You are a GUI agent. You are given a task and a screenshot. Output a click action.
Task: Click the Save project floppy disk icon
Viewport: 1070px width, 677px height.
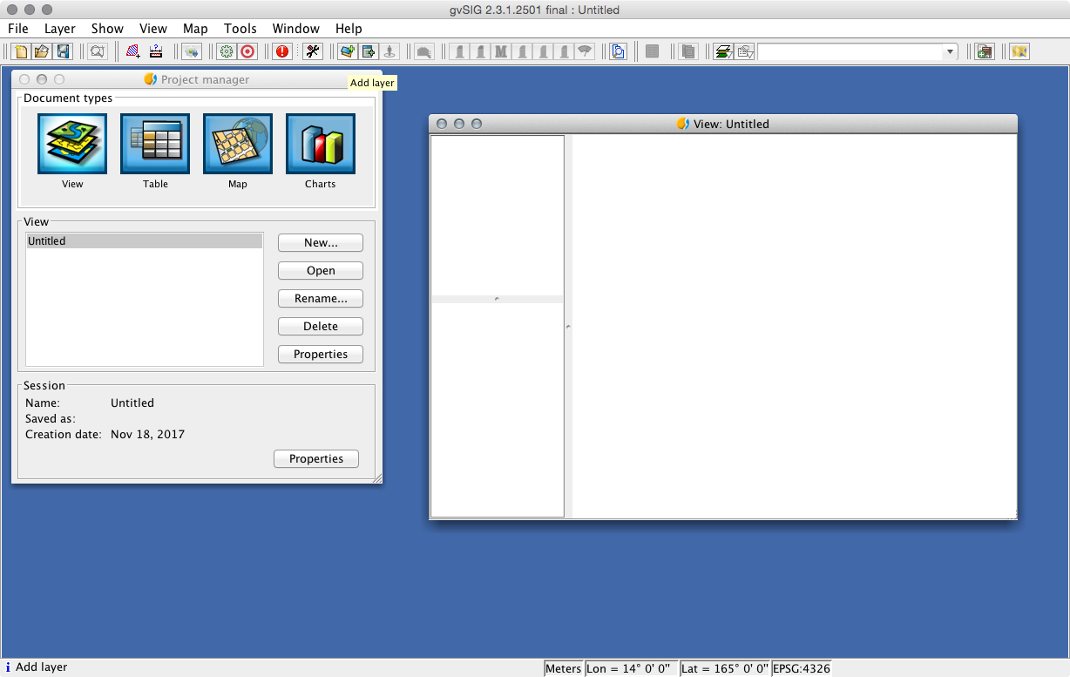[63, 51]
